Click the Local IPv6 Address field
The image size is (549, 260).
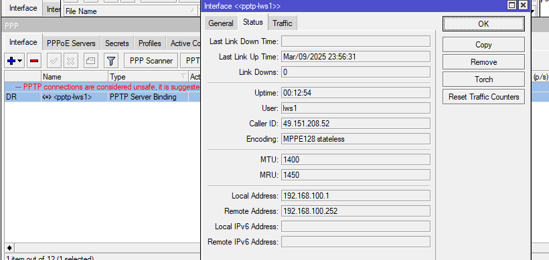(356, 227)
